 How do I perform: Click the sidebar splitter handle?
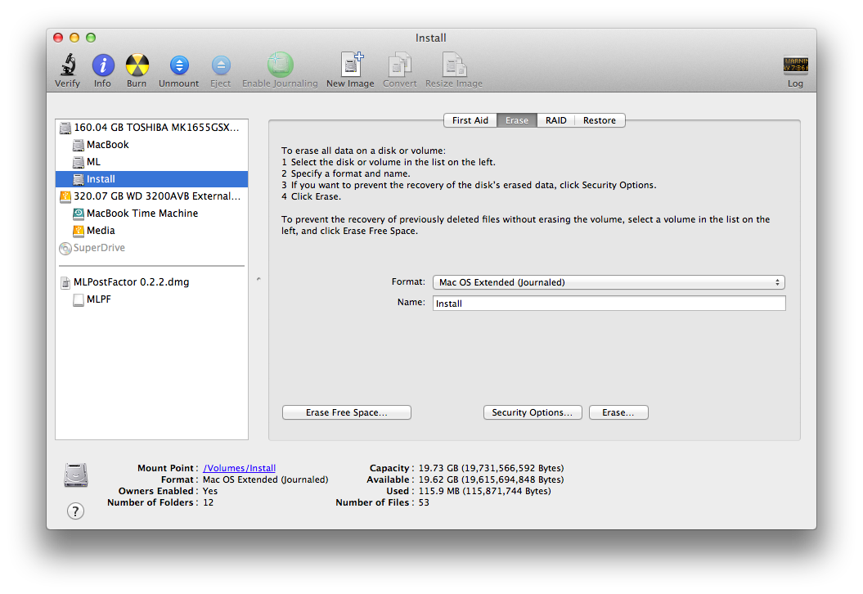[258, 279]
